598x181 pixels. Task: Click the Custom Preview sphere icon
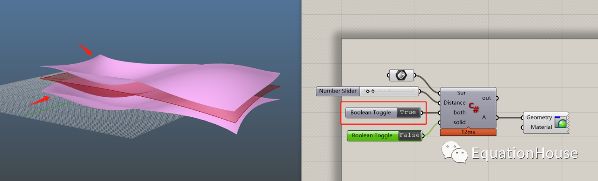[560, 122]
